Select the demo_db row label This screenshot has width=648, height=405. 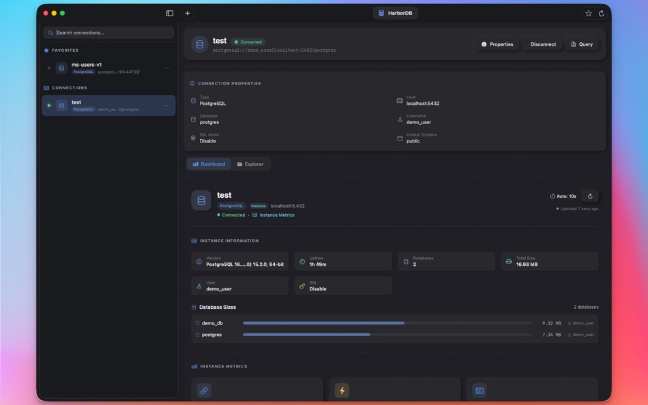[212, 323]
